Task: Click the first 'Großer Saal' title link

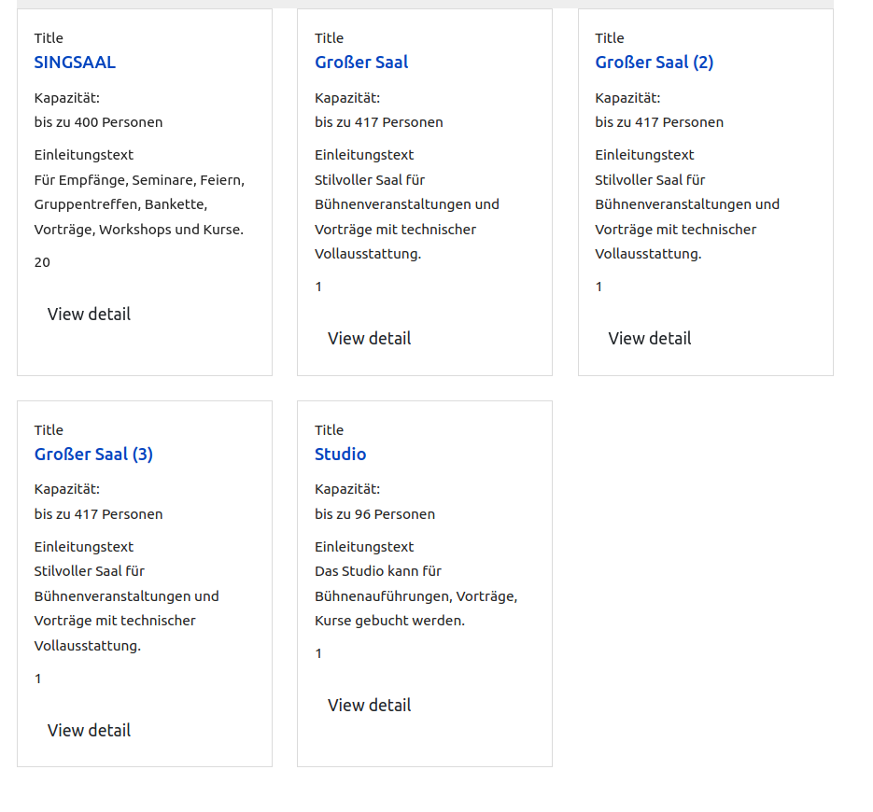Action: point(361,63)
